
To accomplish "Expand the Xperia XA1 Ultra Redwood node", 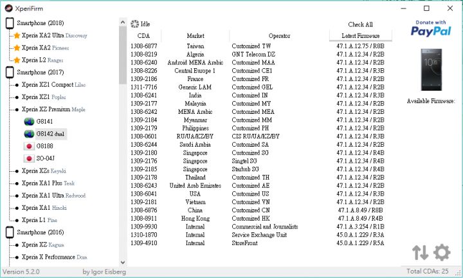I will point(17,196).
